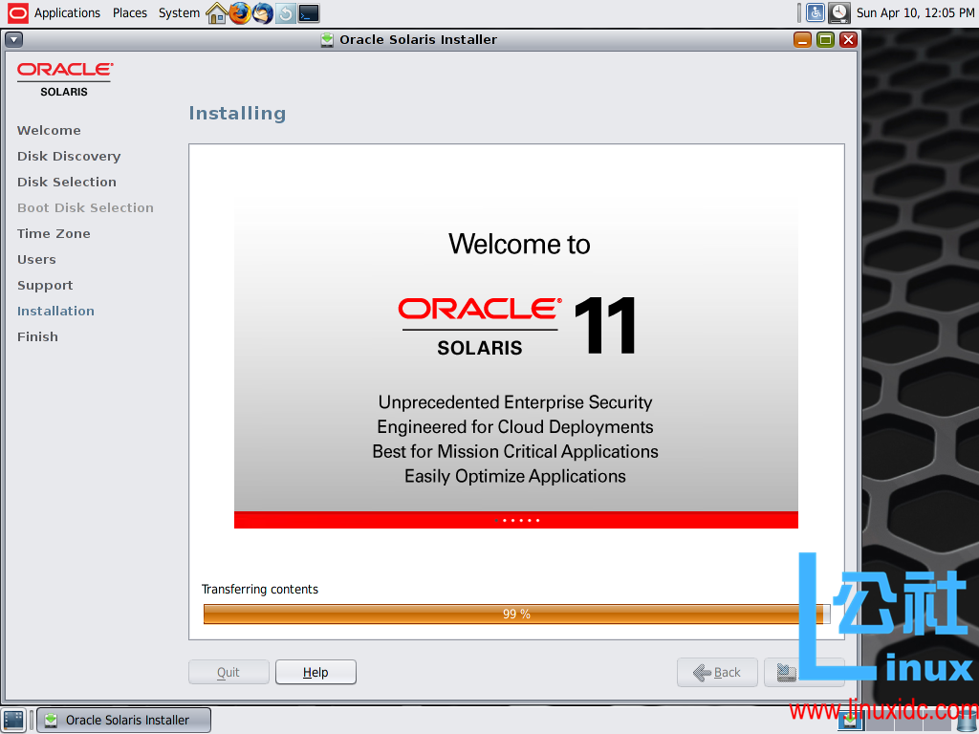Image resolution: width=979 pixels, height=734 pixels.
Task: Open the Places menu
Action: coord(130,12)
